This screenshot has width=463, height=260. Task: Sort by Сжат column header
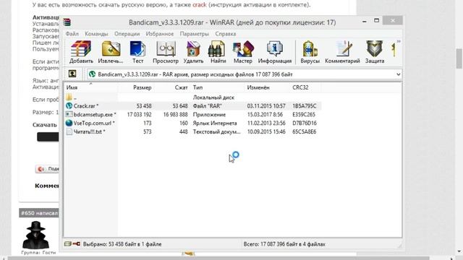(172, 87)
